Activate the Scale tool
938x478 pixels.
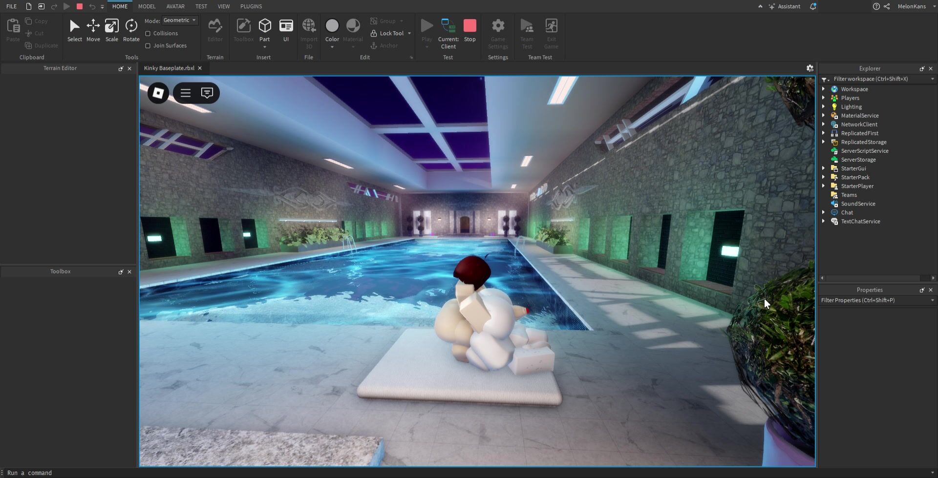[111, 30]
